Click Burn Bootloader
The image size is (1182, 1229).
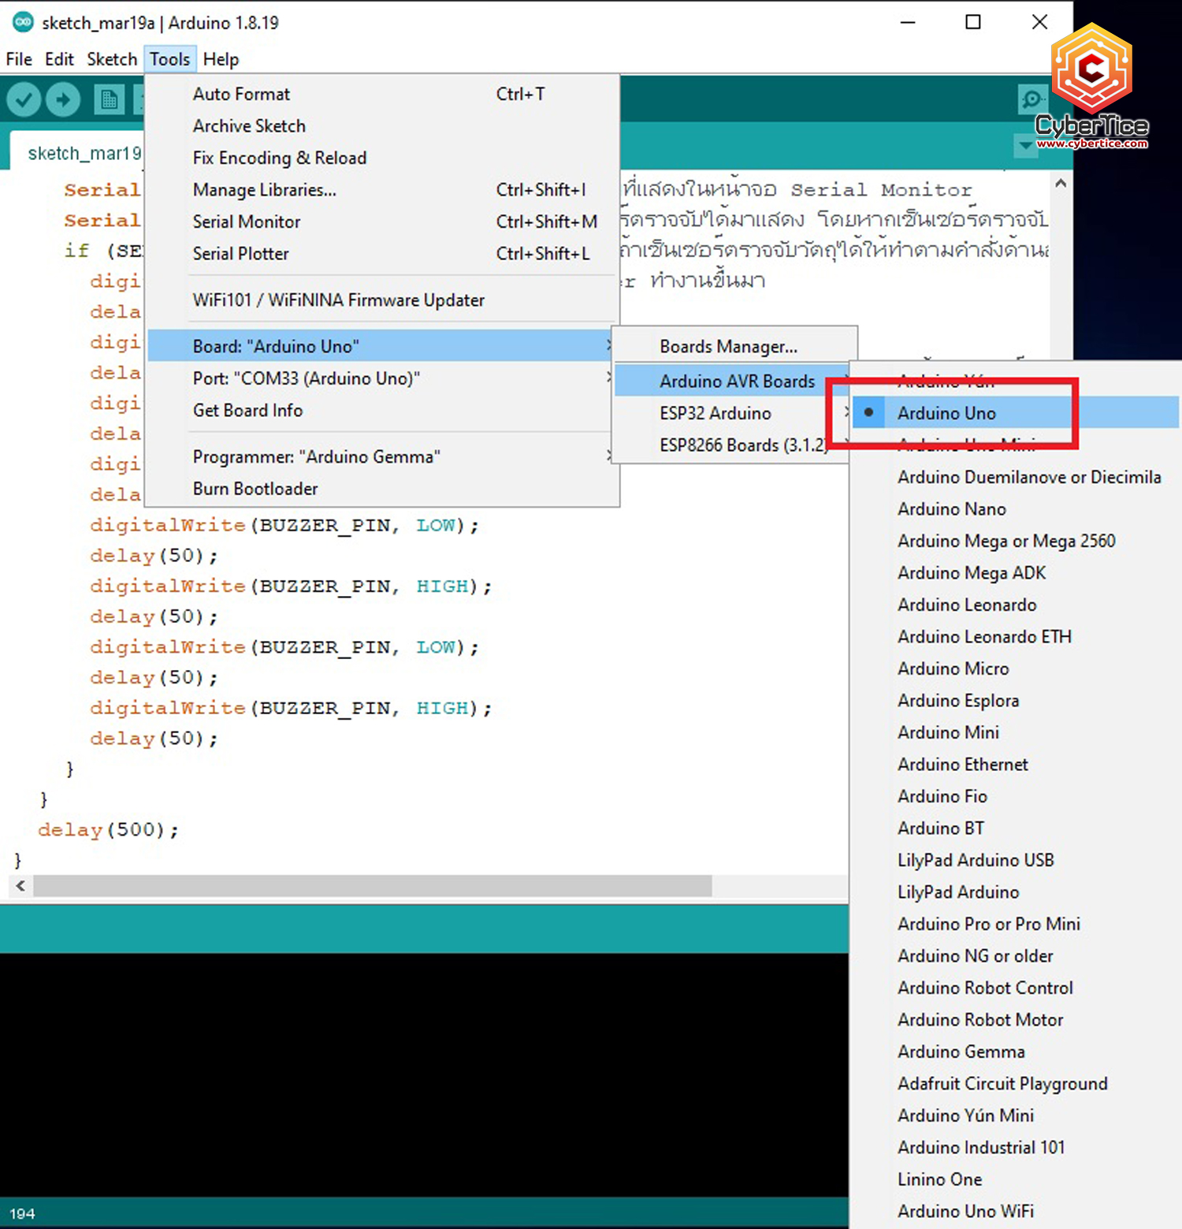tap(255, 489)
